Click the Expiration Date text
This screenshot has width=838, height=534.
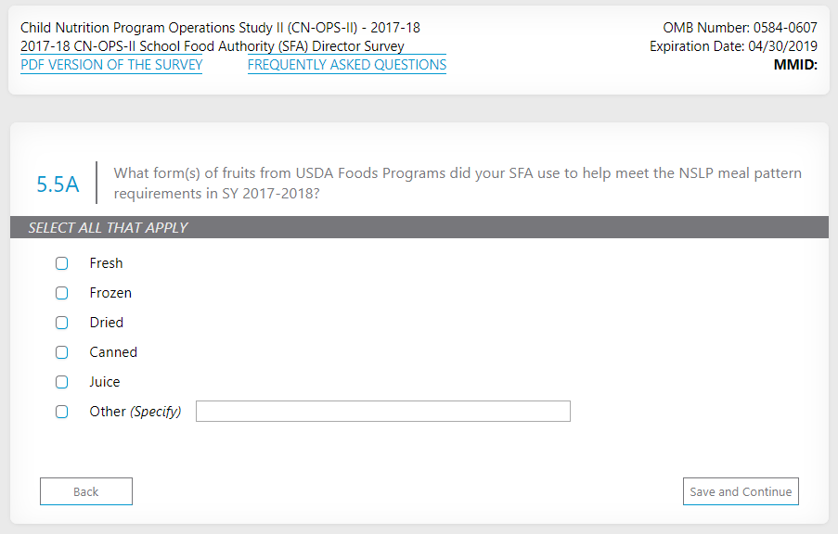733,46
